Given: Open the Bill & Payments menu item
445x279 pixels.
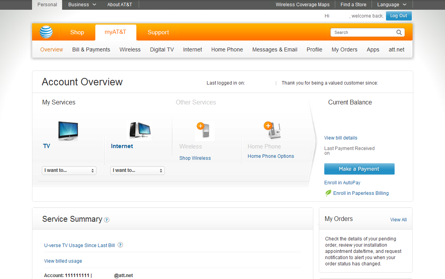Looking at the screenshot, I should pyautogui.click(x=91, y=49).
